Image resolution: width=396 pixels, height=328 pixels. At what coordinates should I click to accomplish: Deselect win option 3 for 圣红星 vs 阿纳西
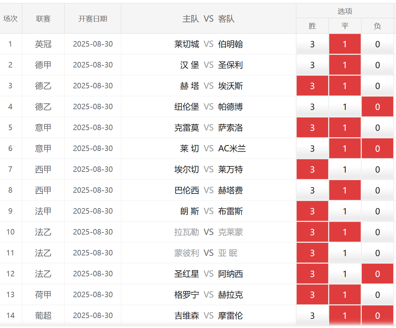click(312, 274)
